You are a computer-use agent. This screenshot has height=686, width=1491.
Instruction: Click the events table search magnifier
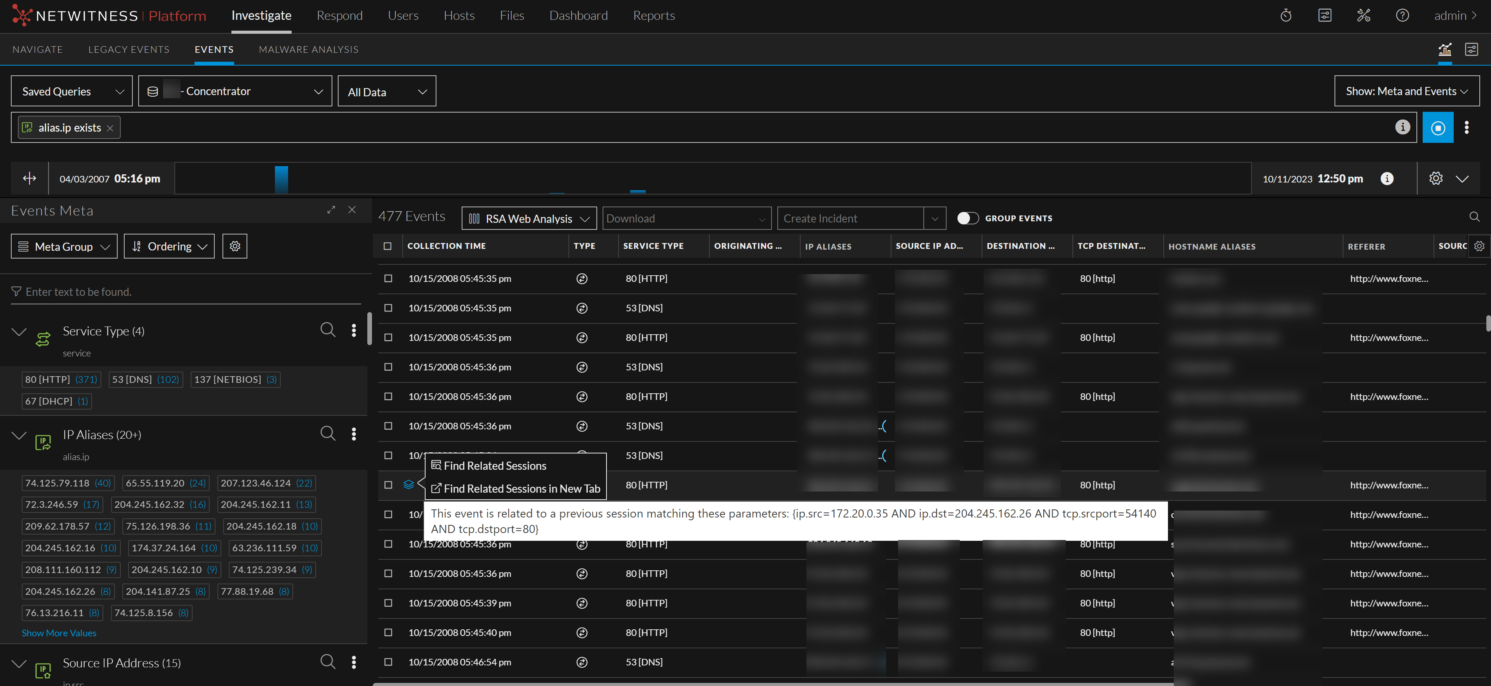point(1474,217)
